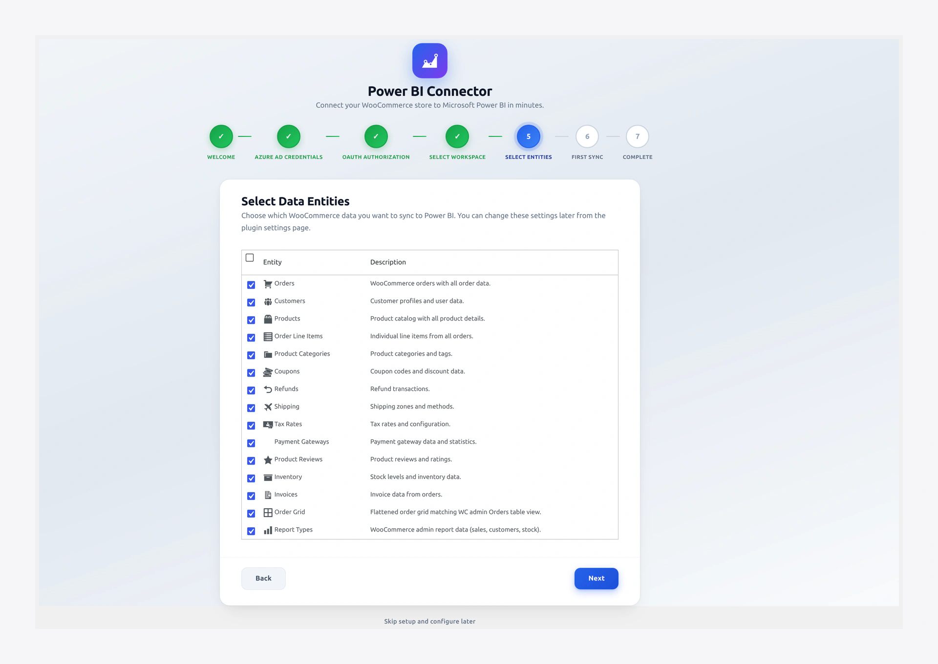Jump to step 6 First Sync circle
Image resolution: width=938 pixels, height=664 pixels.
point(587,136)
